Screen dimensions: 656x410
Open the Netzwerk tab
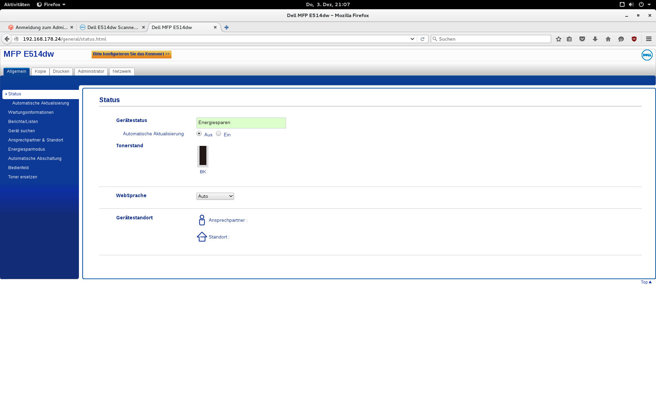122,71
